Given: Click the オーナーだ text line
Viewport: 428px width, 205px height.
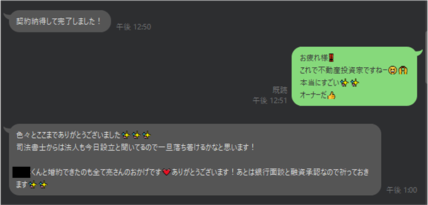Looking at the screenshot, I should pos(313,95).
